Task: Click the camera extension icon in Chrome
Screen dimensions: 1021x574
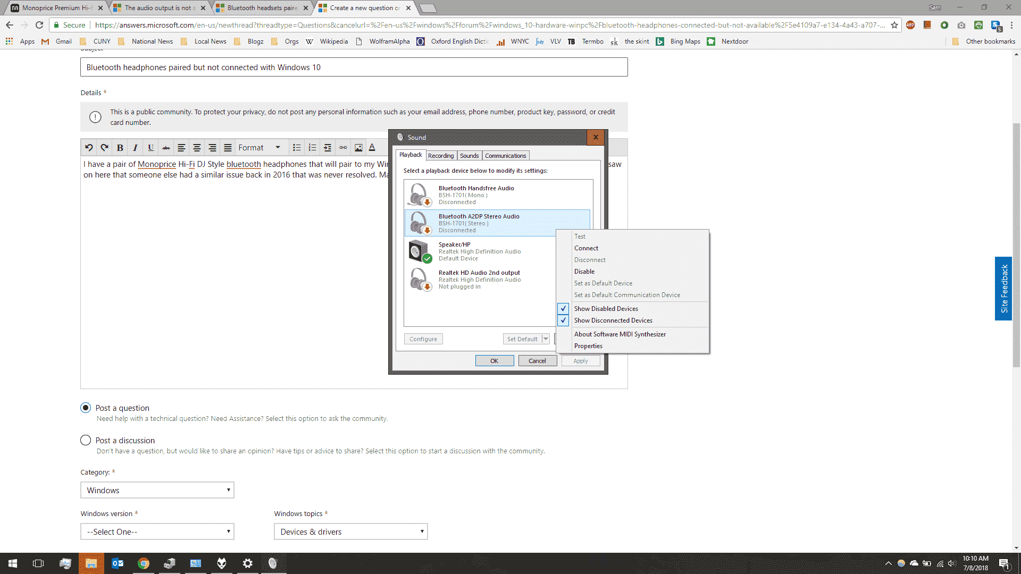Action: (961, 25)
